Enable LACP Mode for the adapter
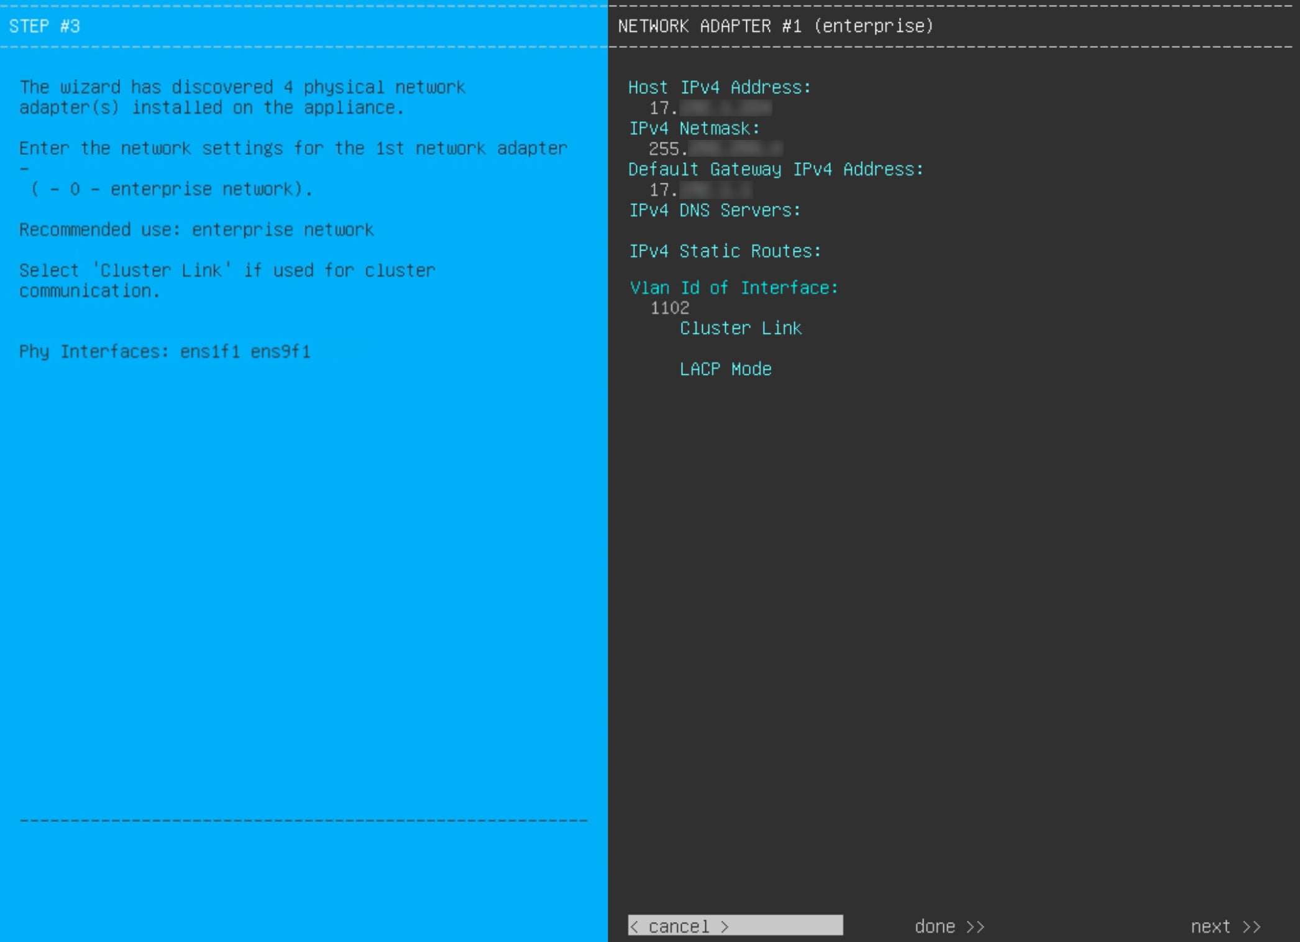Image resolution: width=1300 pixels, height=942 pixels. [725, 368]
